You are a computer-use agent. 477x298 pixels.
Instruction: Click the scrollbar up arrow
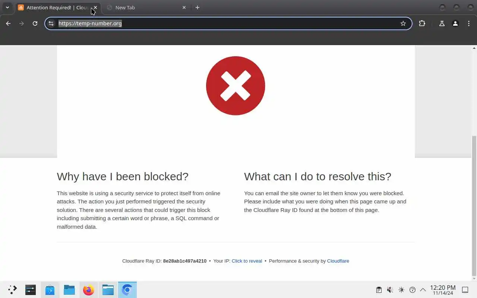point(474,48)
